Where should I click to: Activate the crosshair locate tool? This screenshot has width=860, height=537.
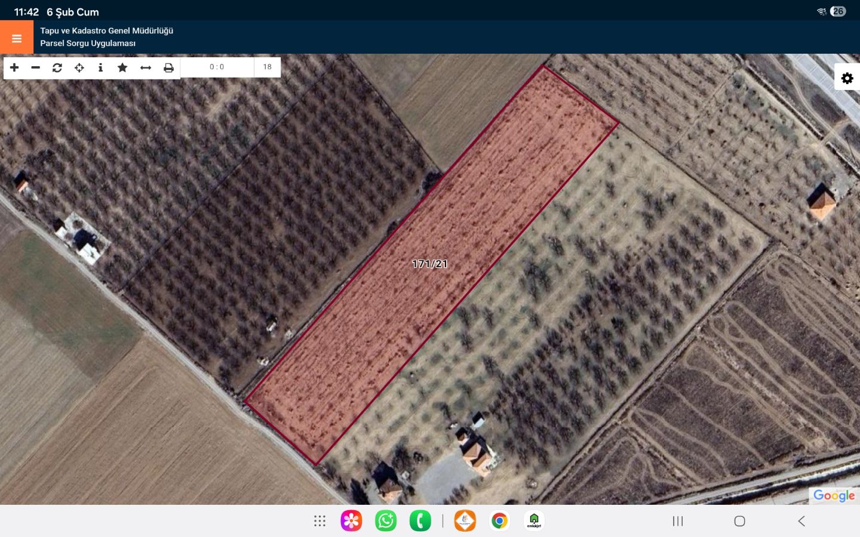[79, 67]
